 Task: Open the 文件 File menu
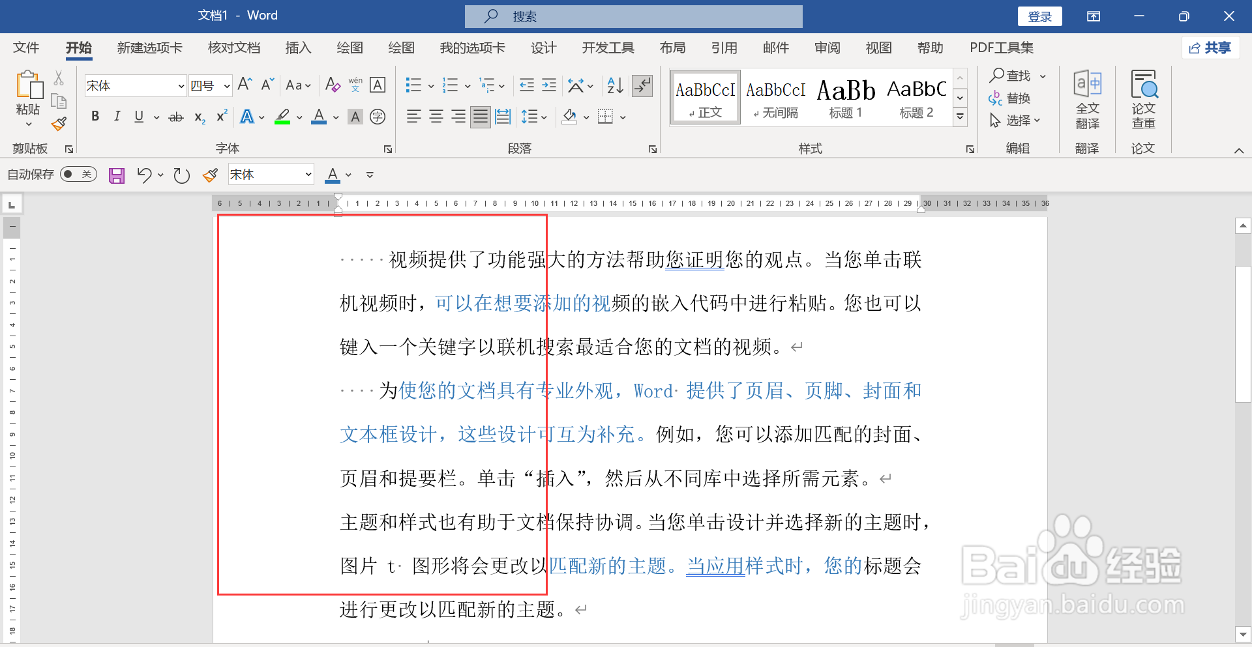click(26, 48)
